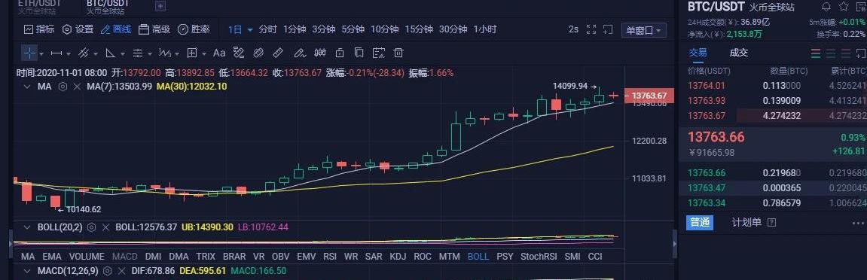
Task: Select the ruler measurement tool
Action: (x=278, y=53)
